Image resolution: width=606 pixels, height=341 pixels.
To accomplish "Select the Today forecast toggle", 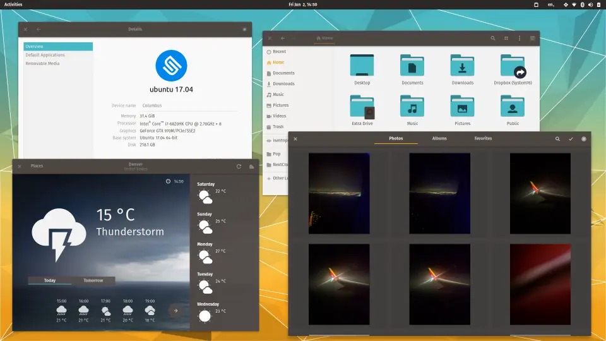I will coord(50,280).
